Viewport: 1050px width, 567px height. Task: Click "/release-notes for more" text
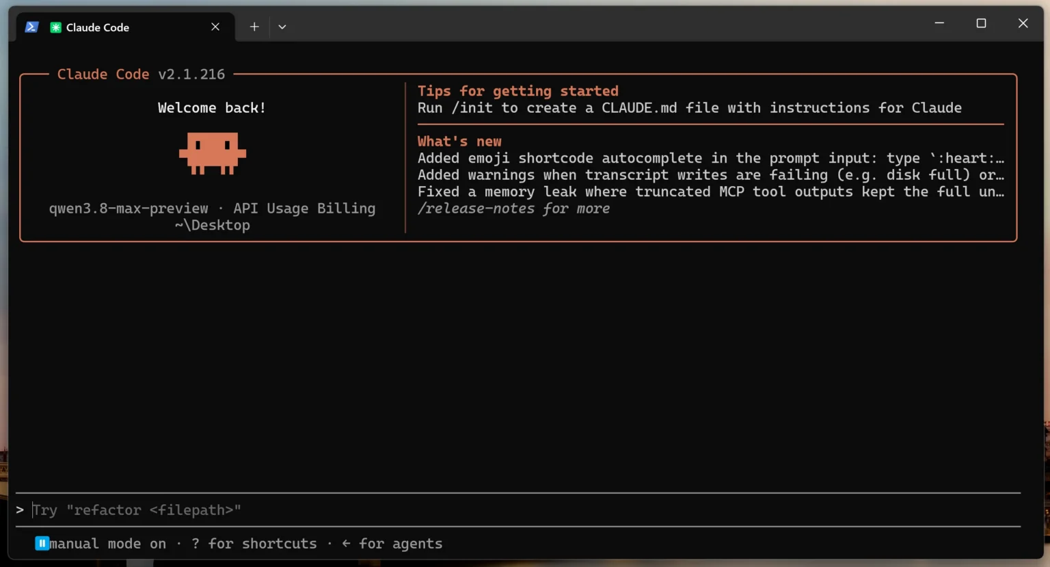513,209
